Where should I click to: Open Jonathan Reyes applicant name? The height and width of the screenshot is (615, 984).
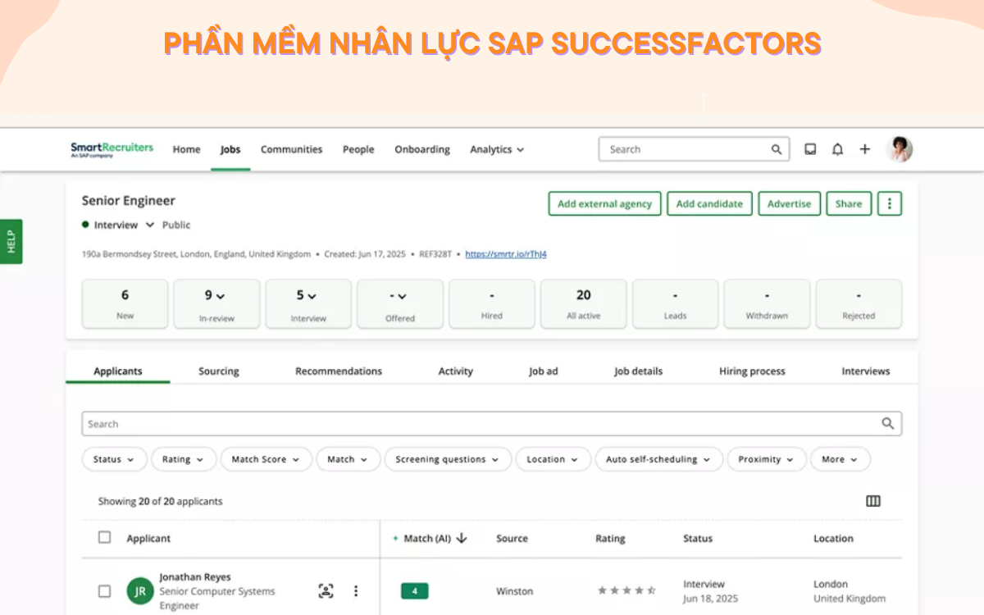(x=195, y=577)
